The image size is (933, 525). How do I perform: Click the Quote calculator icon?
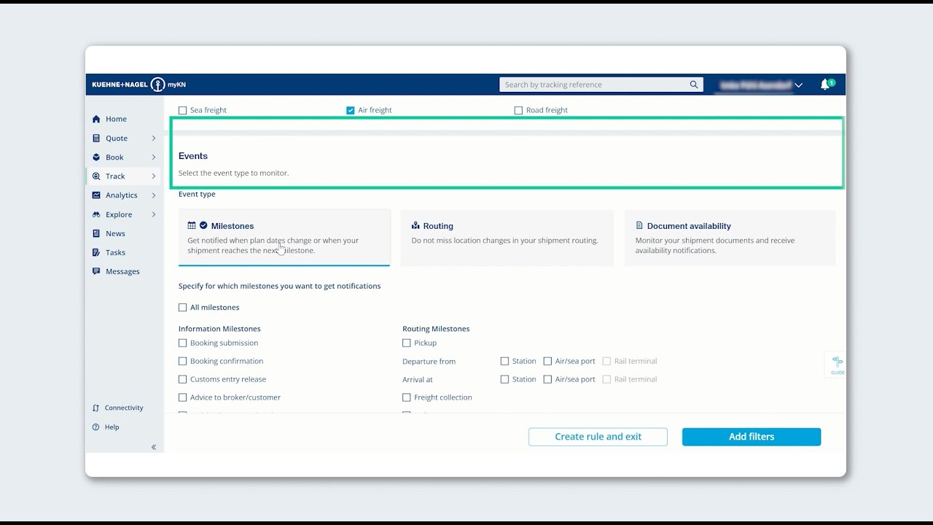[96, 138]
